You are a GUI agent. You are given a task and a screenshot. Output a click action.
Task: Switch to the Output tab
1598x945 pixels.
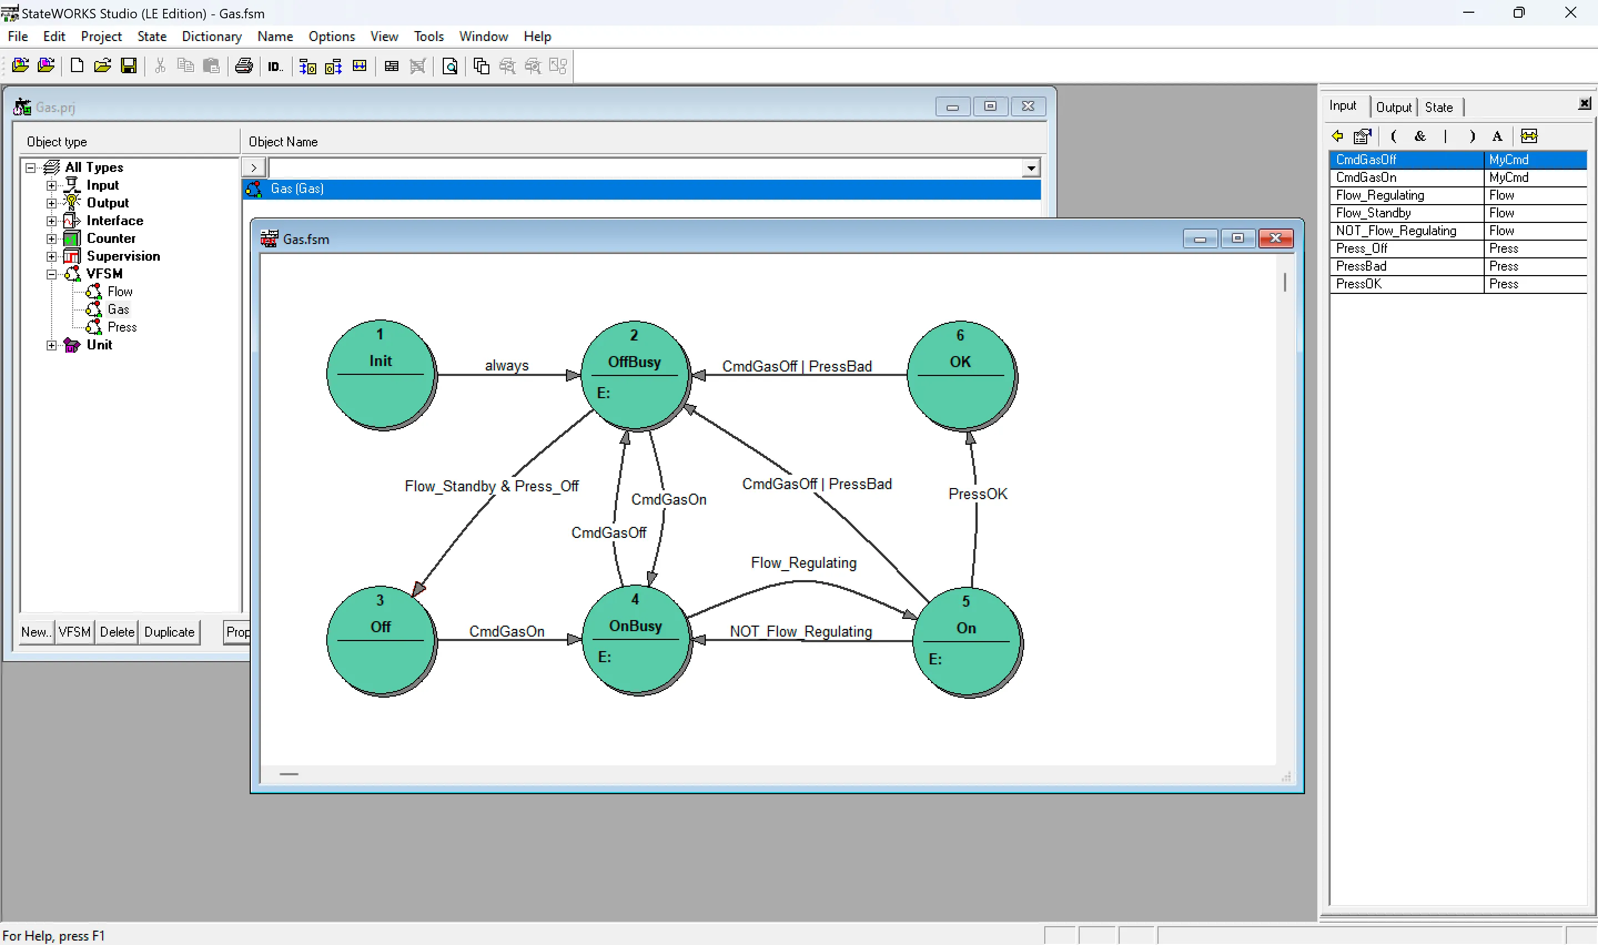click(x=1393, y=107)
